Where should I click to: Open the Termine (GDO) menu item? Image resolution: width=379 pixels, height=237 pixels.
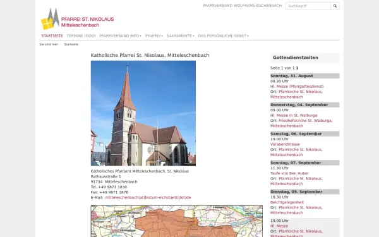81,36
